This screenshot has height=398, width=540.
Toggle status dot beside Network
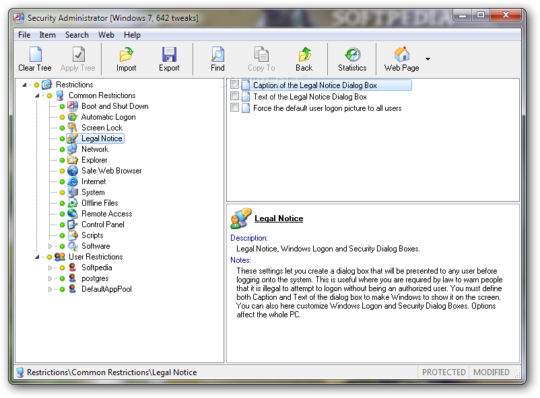coord(63,150)
